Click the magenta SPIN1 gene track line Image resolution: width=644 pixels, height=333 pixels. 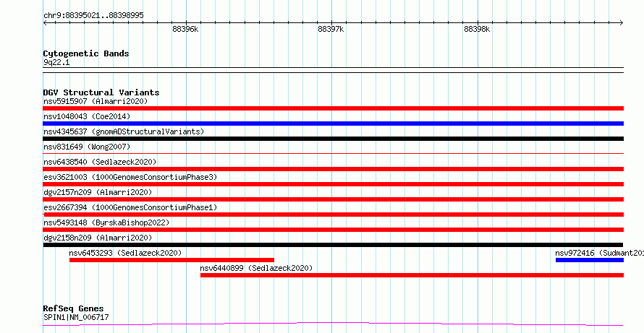[333, 324]
